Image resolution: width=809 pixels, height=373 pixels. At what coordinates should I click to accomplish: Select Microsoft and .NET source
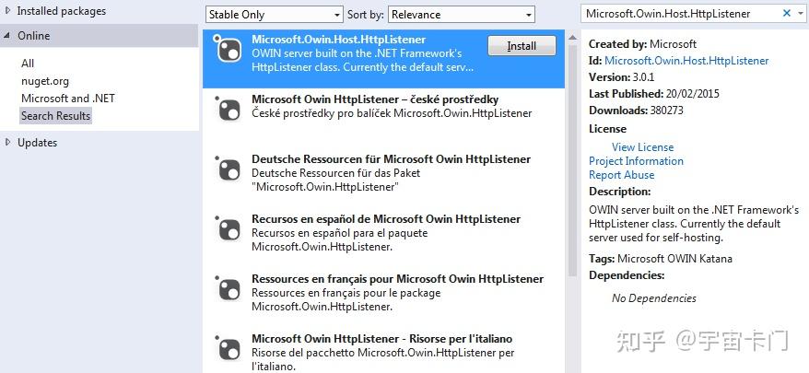tap(68, 98)
